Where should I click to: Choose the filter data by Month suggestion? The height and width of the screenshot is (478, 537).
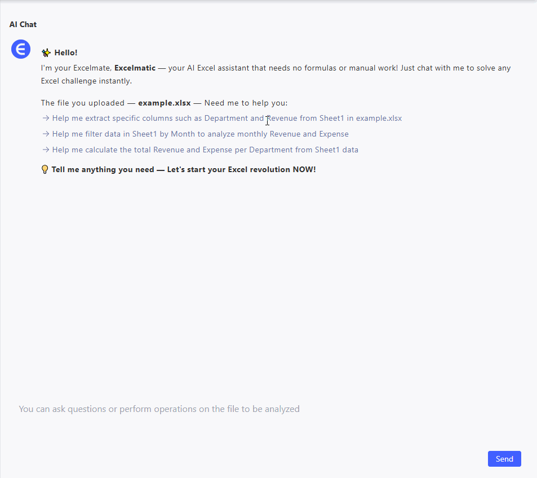(x=200, y=134)
